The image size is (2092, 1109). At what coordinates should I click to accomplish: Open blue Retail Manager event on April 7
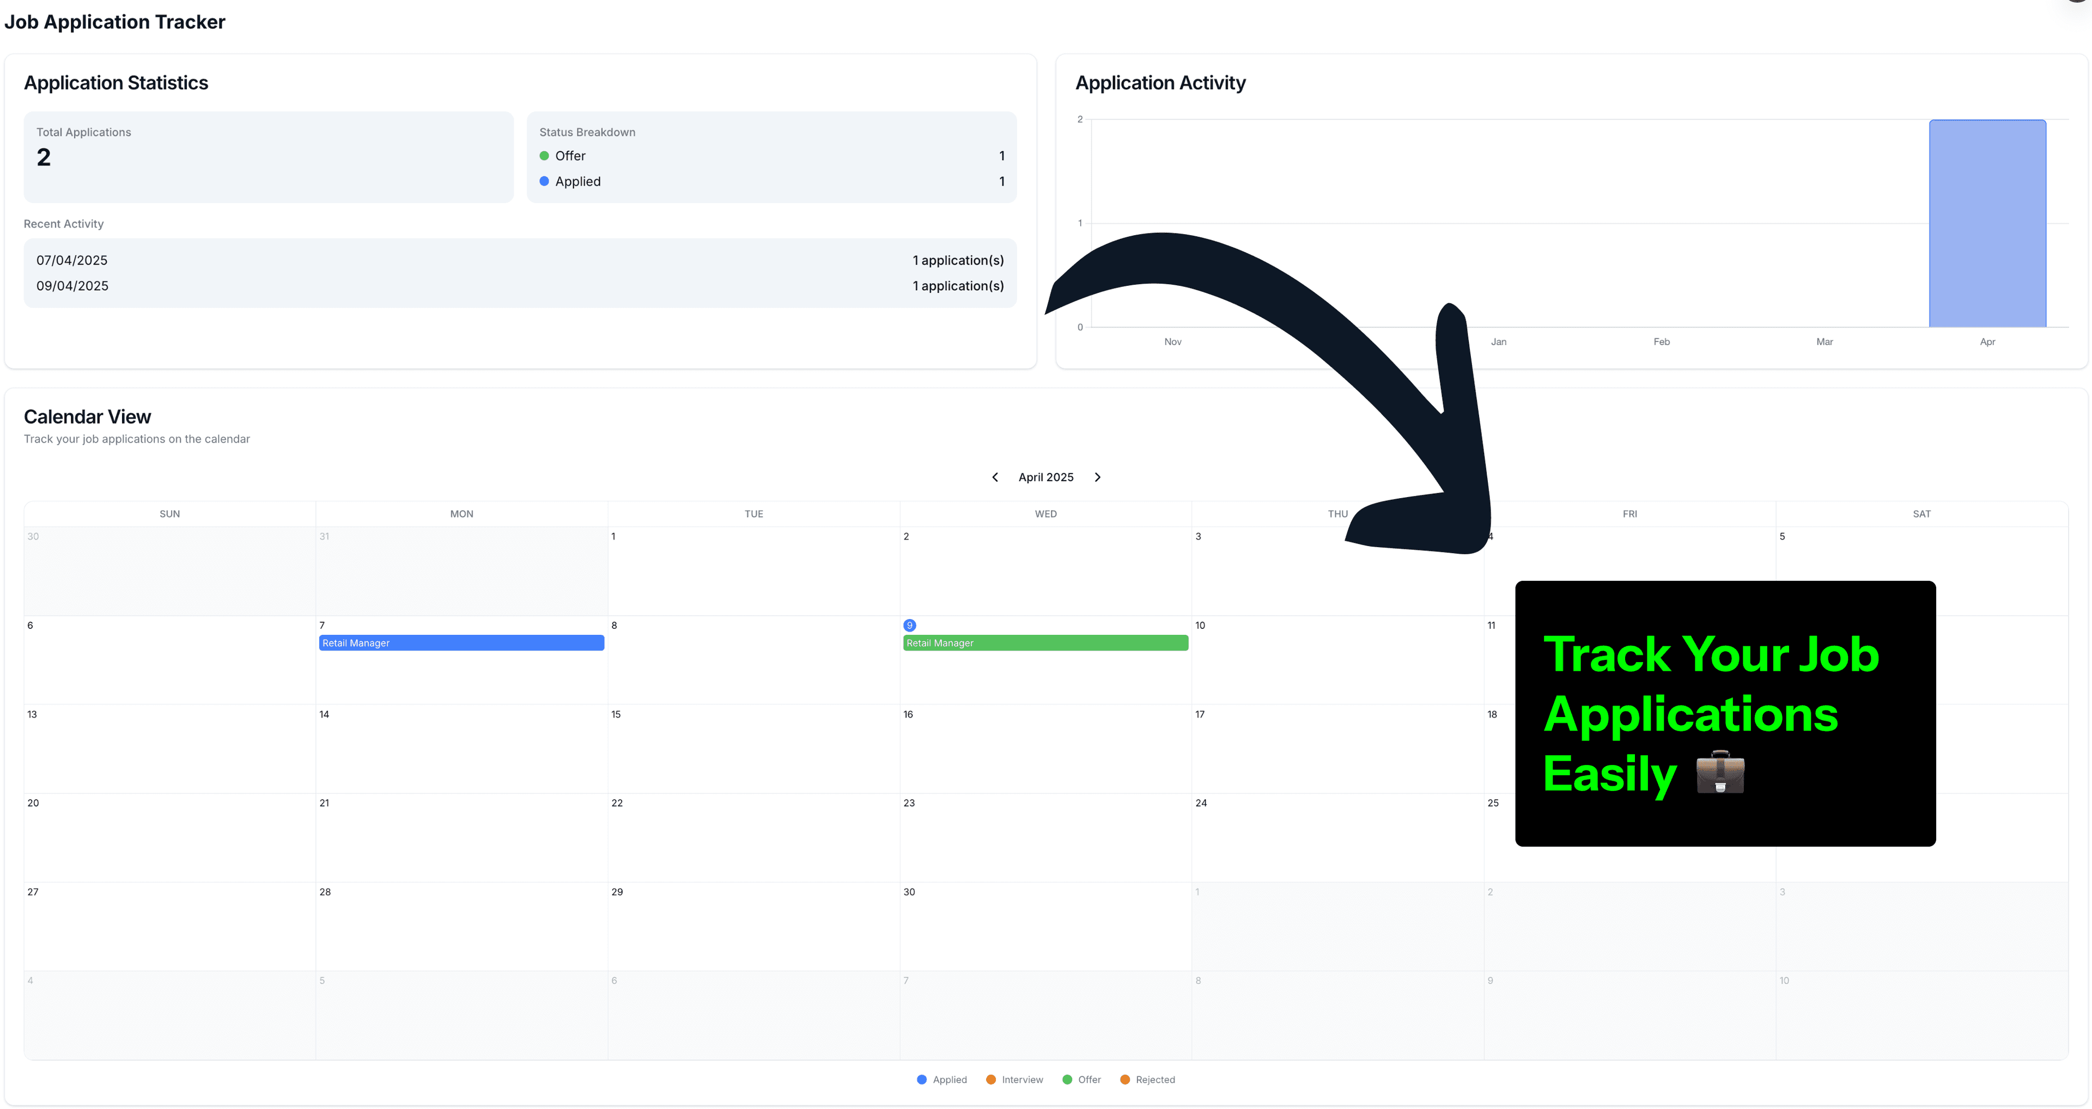[x=461, y=643]
